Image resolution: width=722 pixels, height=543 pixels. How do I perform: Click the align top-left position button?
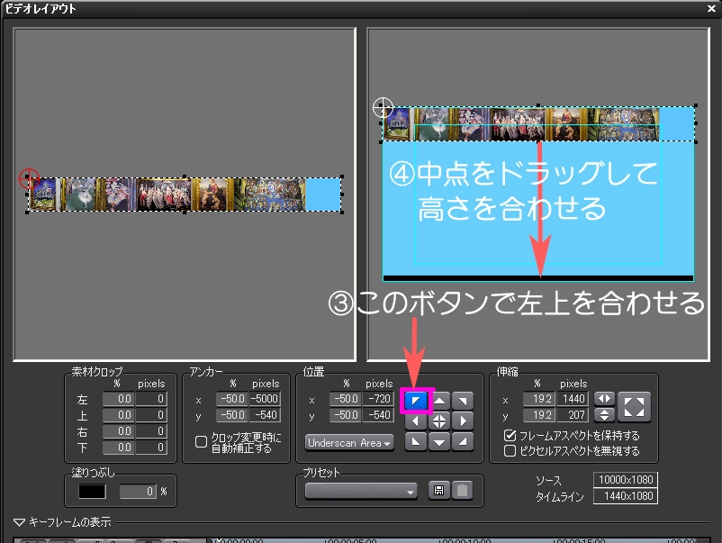coord(415,399)
